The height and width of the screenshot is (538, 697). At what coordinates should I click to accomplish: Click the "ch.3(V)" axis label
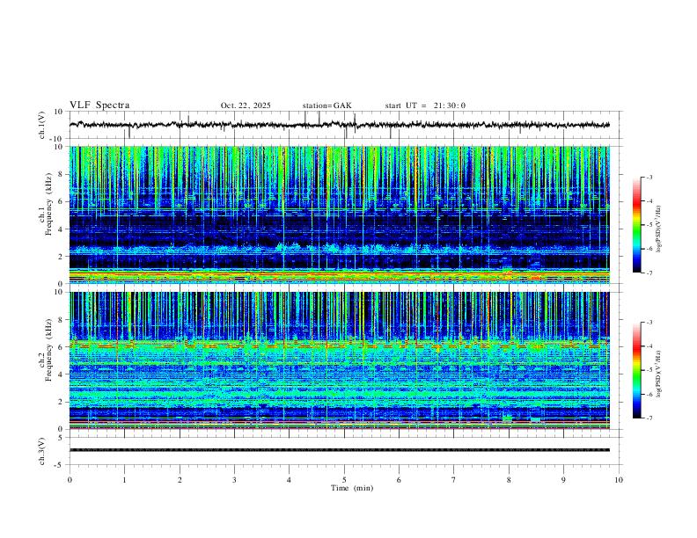click(x=41, y=451)
